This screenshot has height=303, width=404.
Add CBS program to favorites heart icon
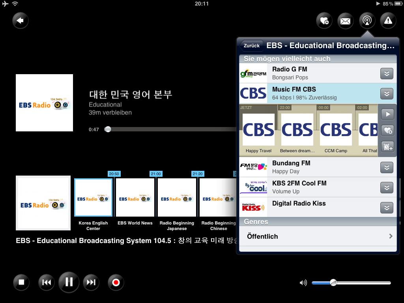388,131
